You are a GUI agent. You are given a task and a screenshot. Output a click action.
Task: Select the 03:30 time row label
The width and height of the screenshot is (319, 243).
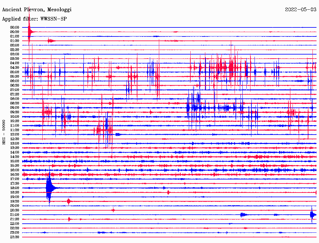[x=15, y=59]
